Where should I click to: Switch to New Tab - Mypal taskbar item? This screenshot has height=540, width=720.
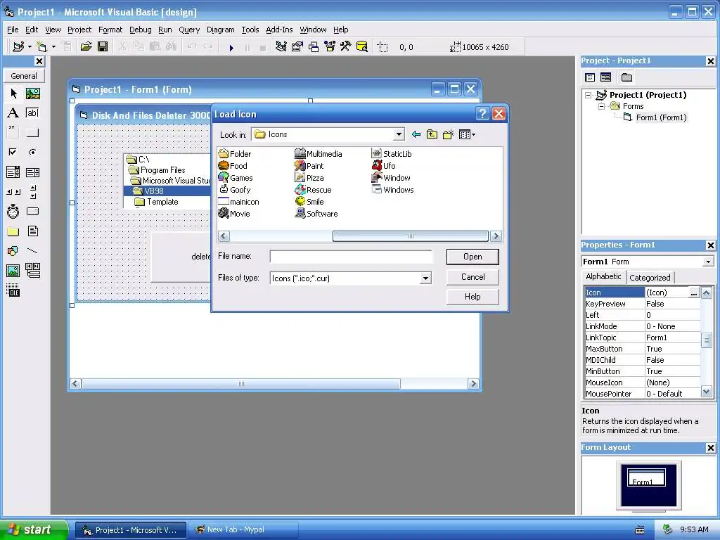[x=243, y=530]
